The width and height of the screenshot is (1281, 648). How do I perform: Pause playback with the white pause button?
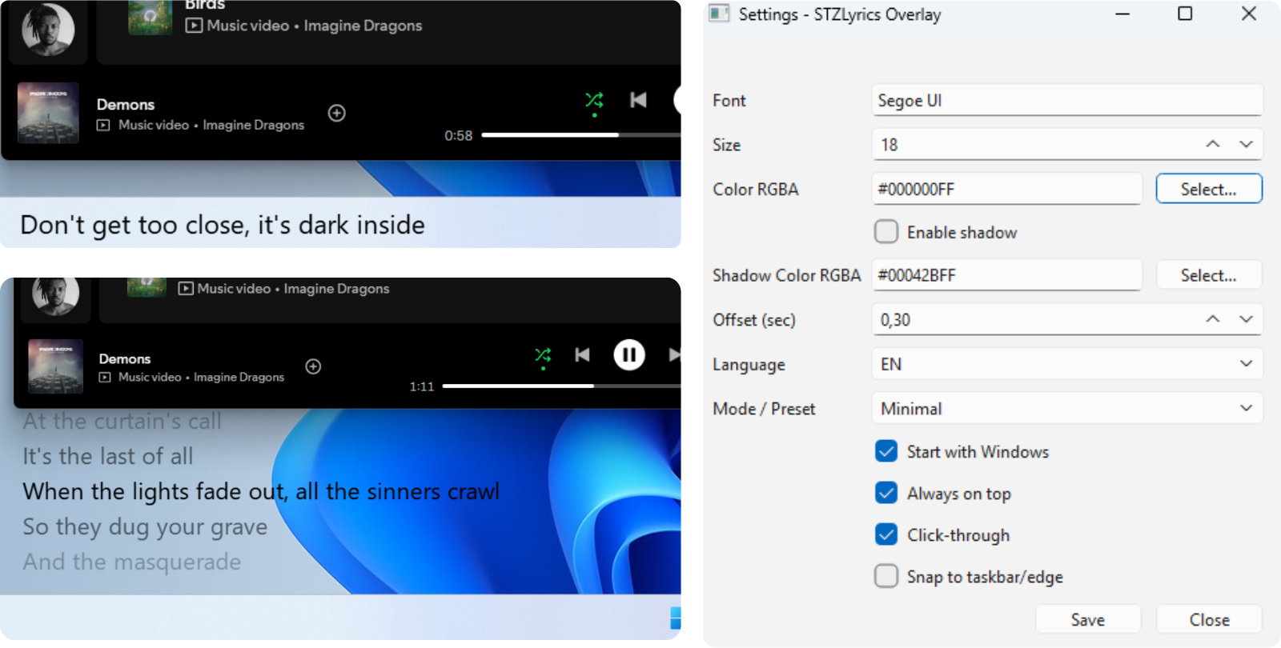tap(629, 354)
